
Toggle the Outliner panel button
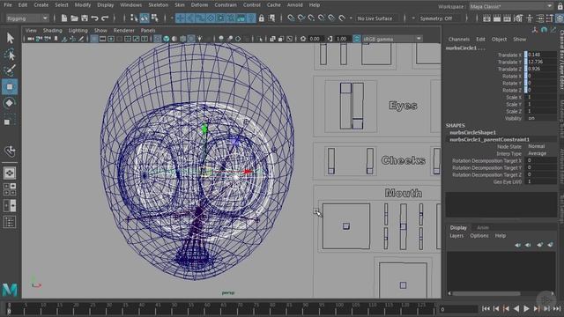coord(10,222)
